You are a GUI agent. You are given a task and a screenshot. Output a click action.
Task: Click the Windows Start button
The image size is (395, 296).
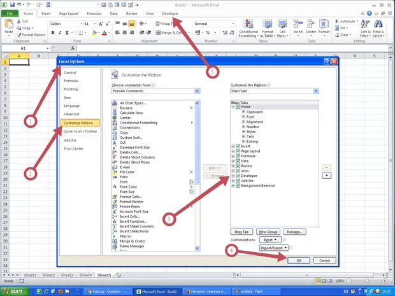click(13, 291)
